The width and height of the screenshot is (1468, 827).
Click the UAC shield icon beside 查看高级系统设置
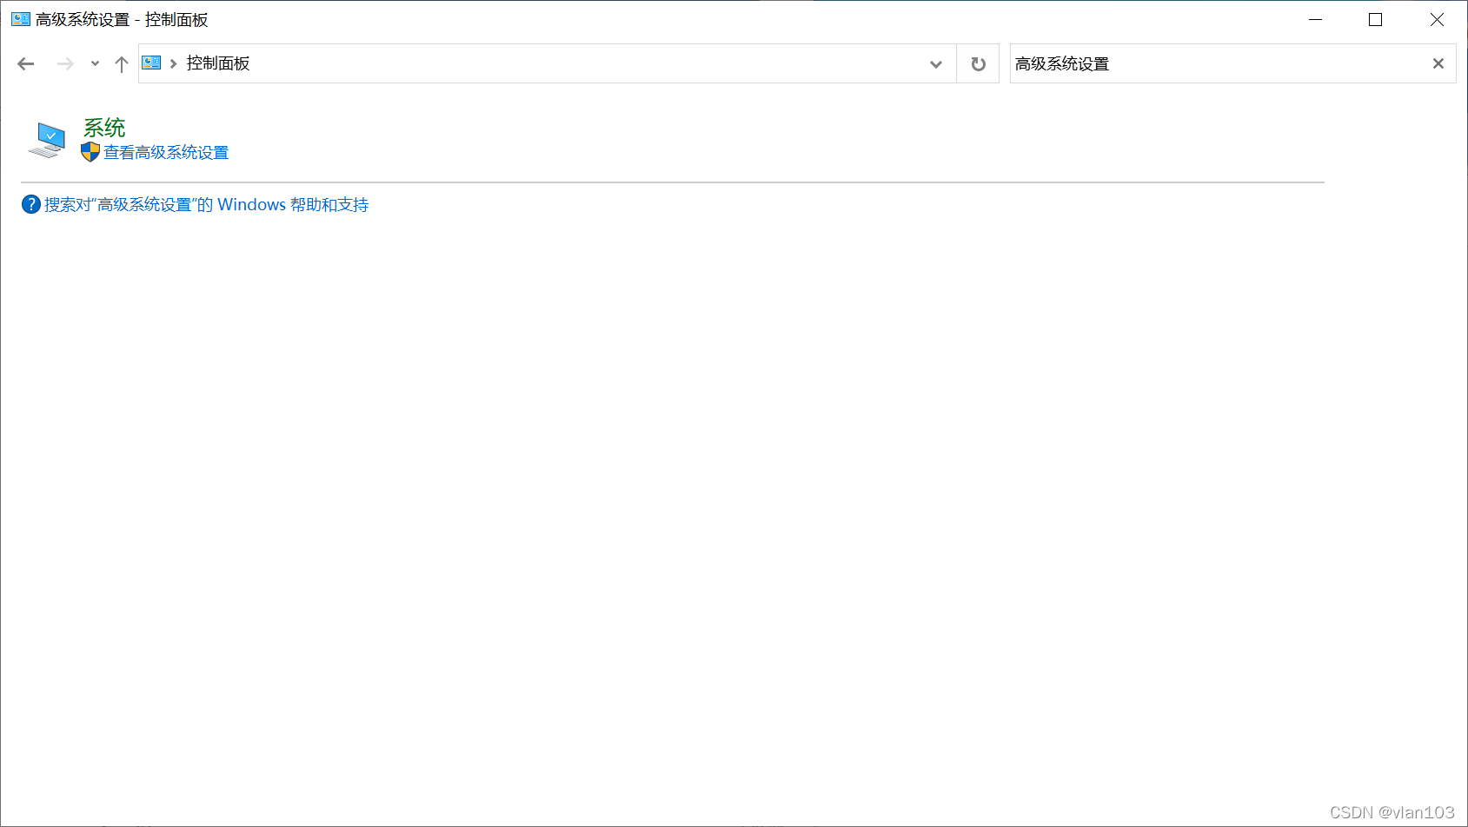(x=90, y=151)
